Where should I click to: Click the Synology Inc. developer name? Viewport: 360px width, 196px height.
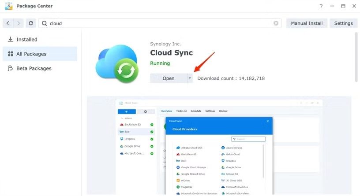pyautogui.click(x=165, y=44)
